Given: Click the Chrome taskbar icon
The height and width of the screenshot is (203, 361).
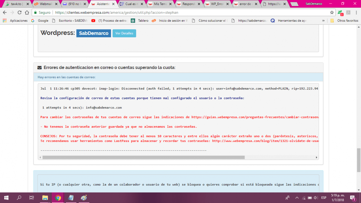Looking at the screenshot, I should pyautogui.click(x=58, y=198).
